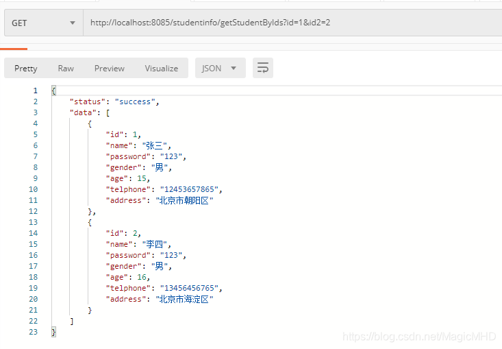Click the age value 15
The height and width of the screenshot is (349, 502).
[142, 178]
